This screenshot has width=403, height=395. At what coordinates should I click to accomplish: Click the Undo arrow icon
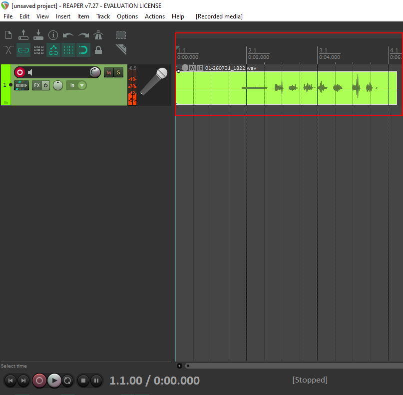[68, 35]
